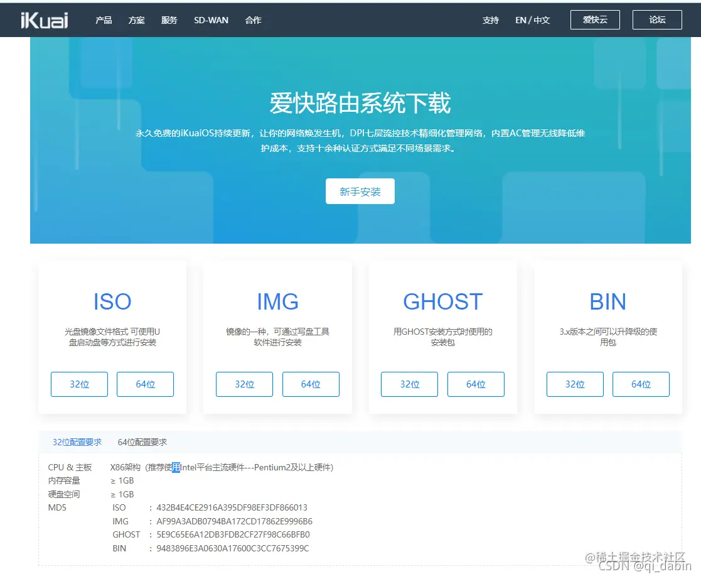701x579 pixels.
Task: Click the GHOST card description text
Action: pyautogui.click(x=442, y=337)
